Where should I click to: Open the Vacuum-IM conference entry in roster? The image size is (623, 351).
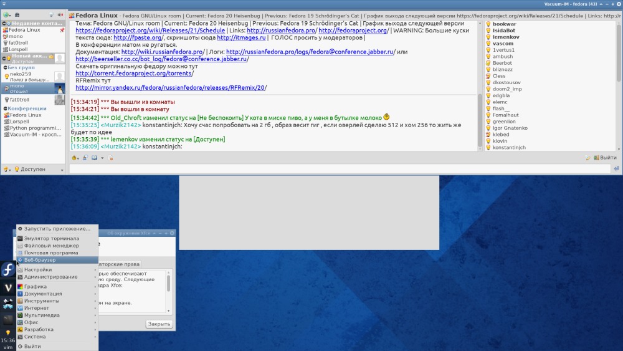[x=33, y=135]
